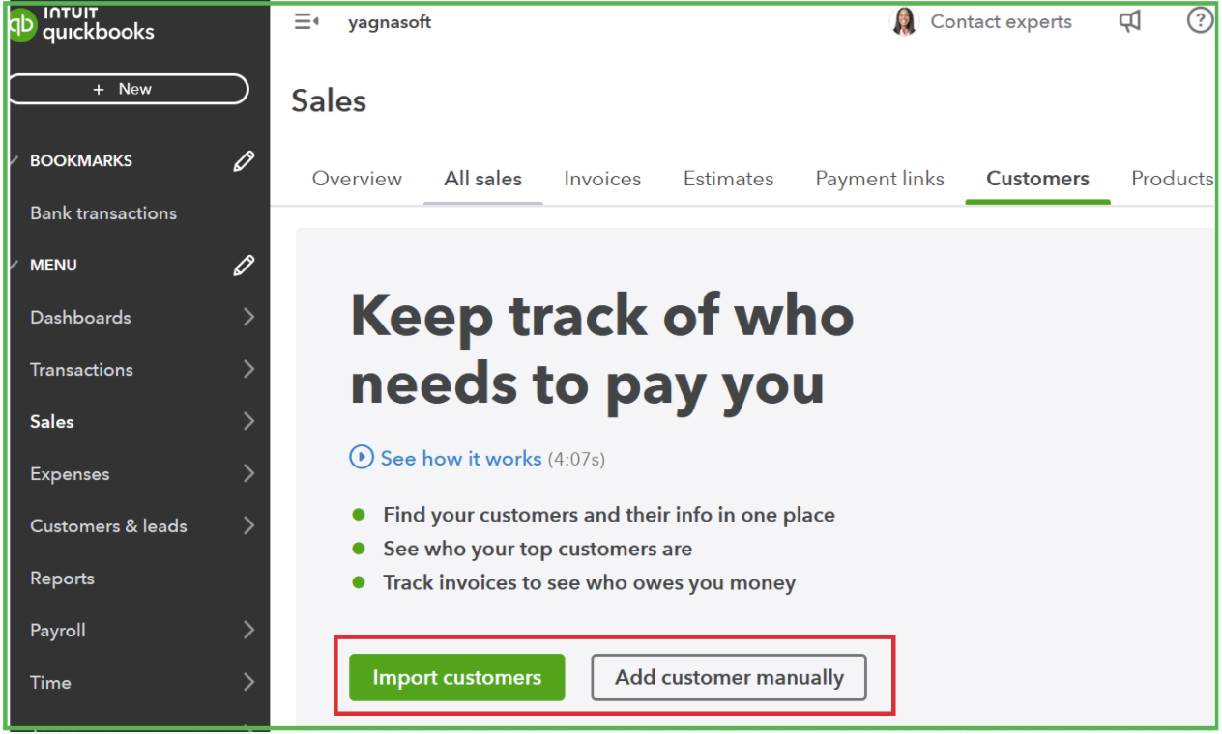Open Reports in the sidebar
The height and width of the screenshot is (734, 1222).
[62, 579]
